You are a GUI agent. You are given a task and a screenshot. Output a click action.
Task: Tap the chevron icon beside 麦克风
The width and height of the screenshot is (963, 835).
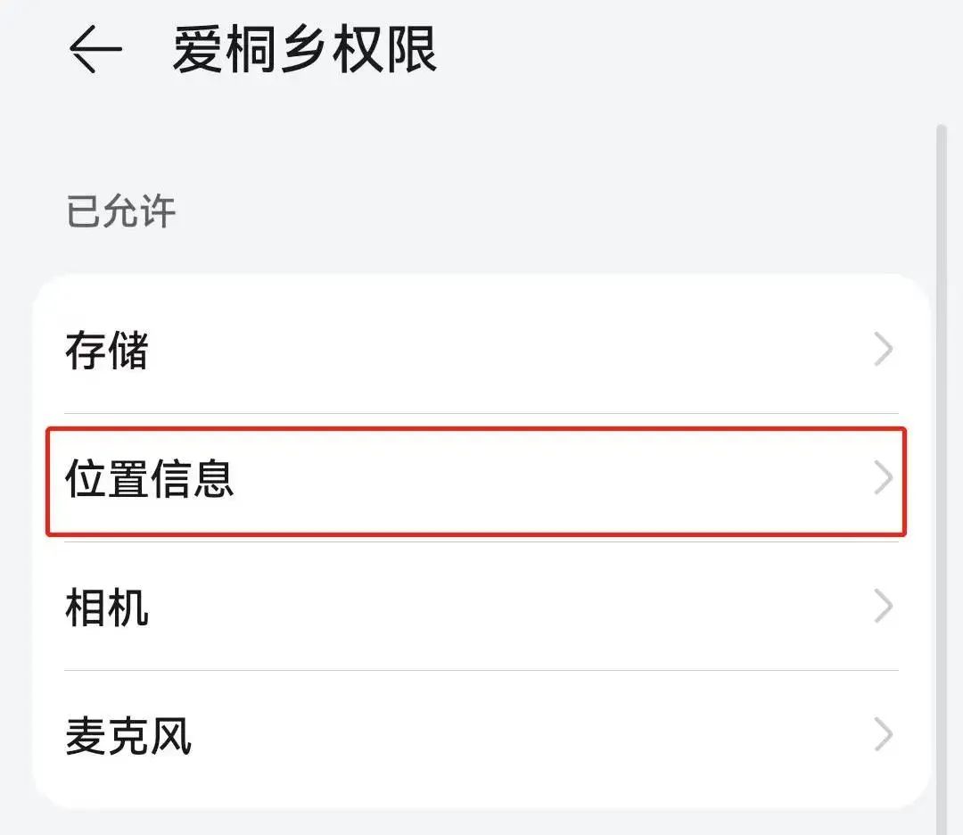(x=883, y=737)
